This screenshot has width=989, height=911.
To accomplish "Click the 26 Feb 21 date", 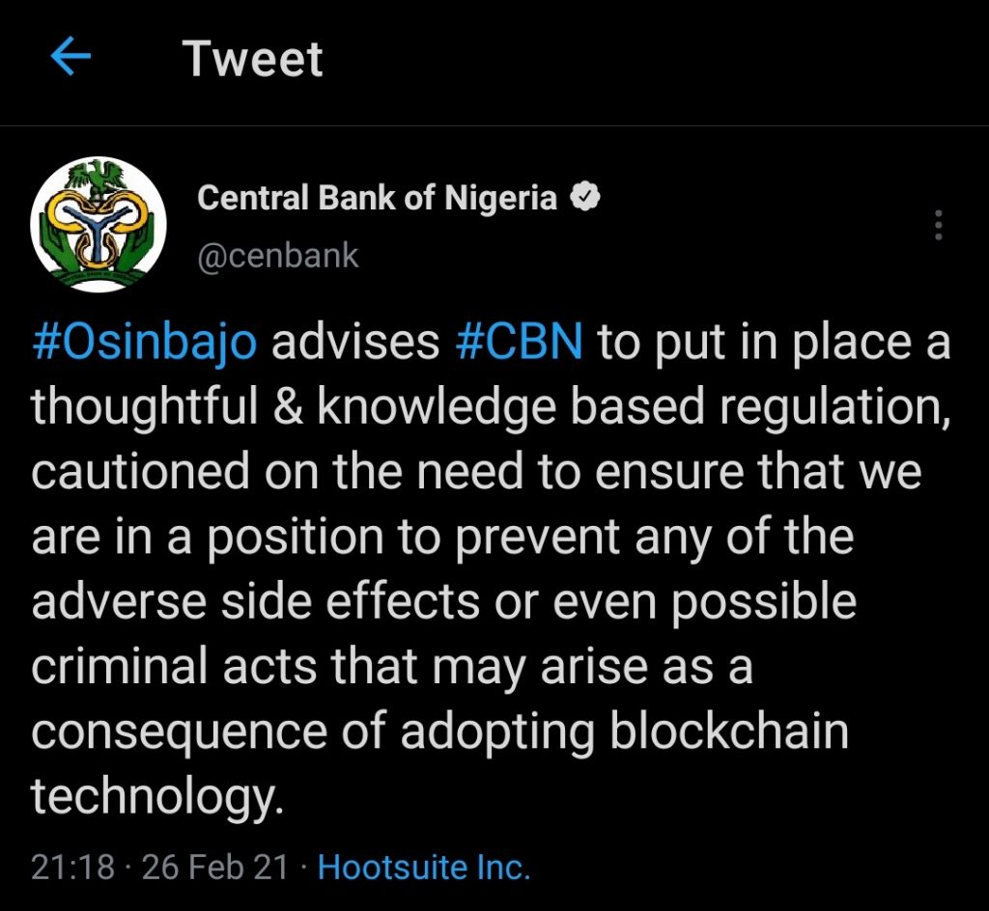I will tap(215, 867).
